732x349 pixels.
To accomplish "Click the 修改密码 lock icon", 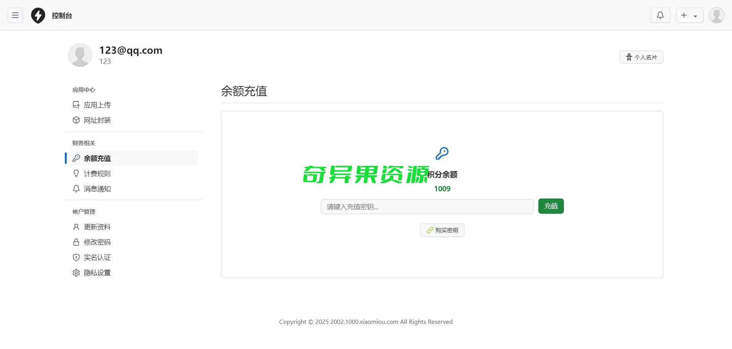I will coord(76,242).
